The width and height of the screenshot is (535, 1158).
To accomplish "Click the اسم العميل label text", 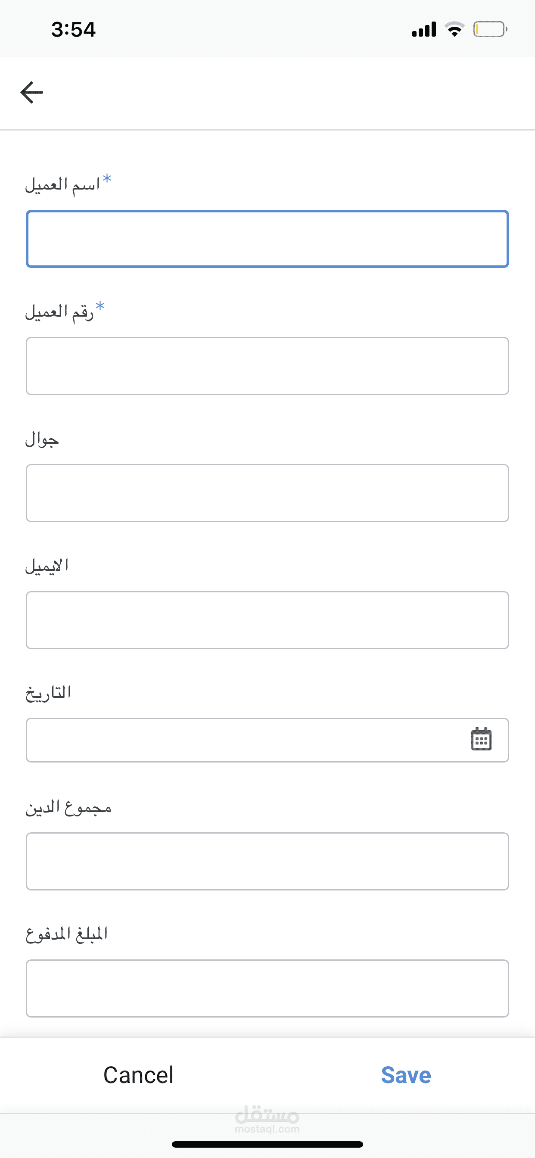I will point(63,184).
